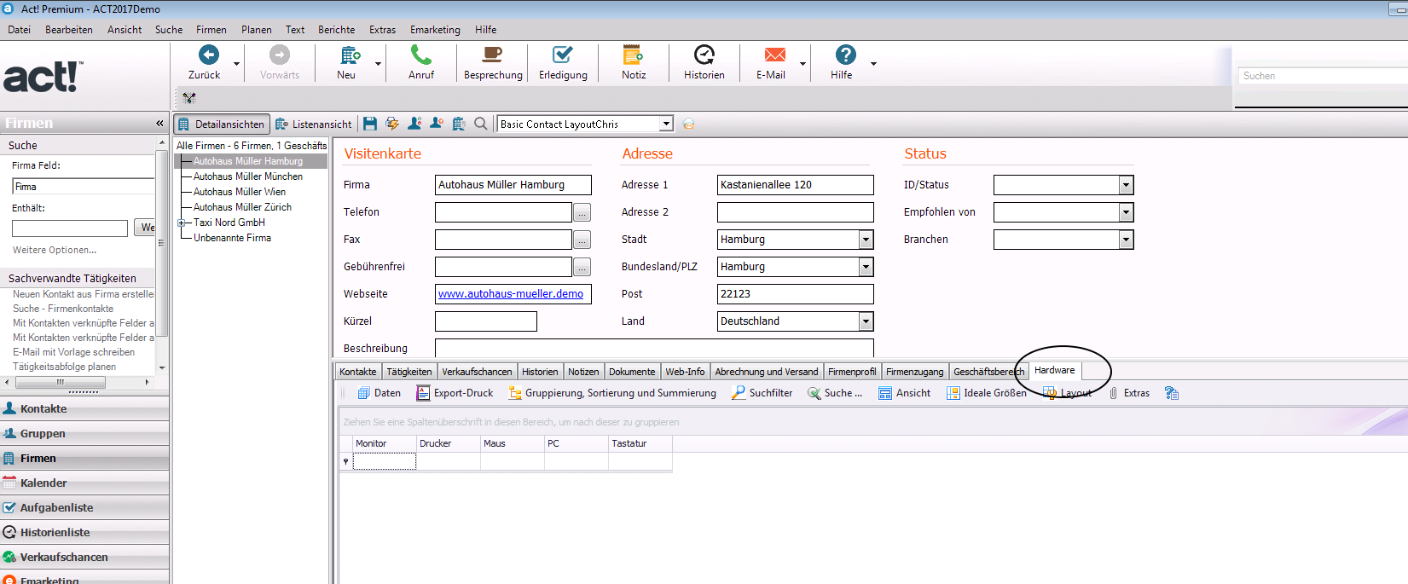Open the ID/Status dropdown
The image size is (1408, 584).
click(1126, 185)
